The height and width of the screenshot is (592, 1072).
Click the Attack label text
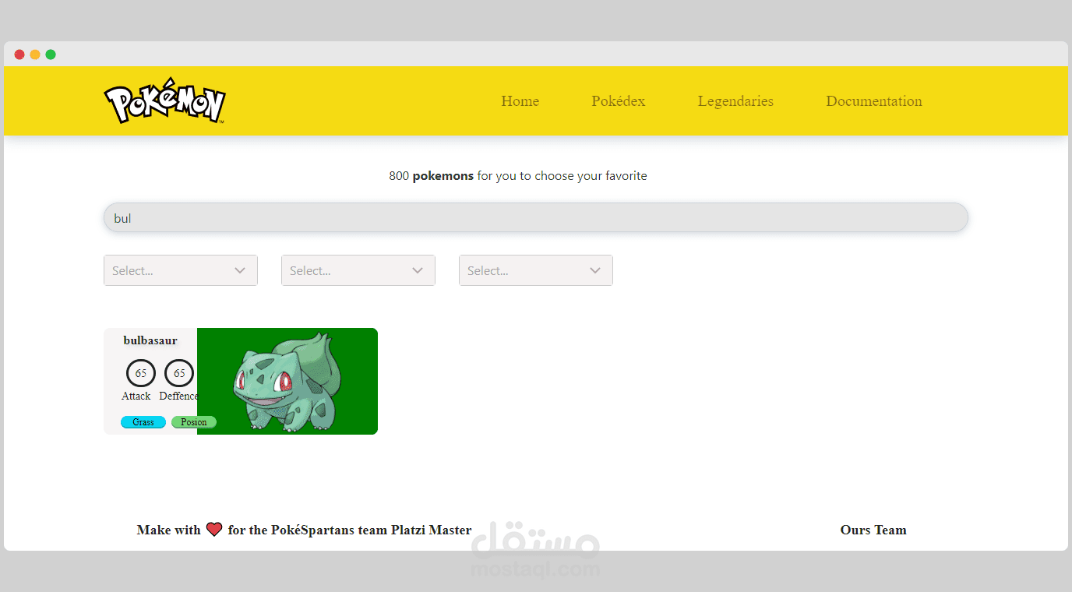click(x=136, y=396)
